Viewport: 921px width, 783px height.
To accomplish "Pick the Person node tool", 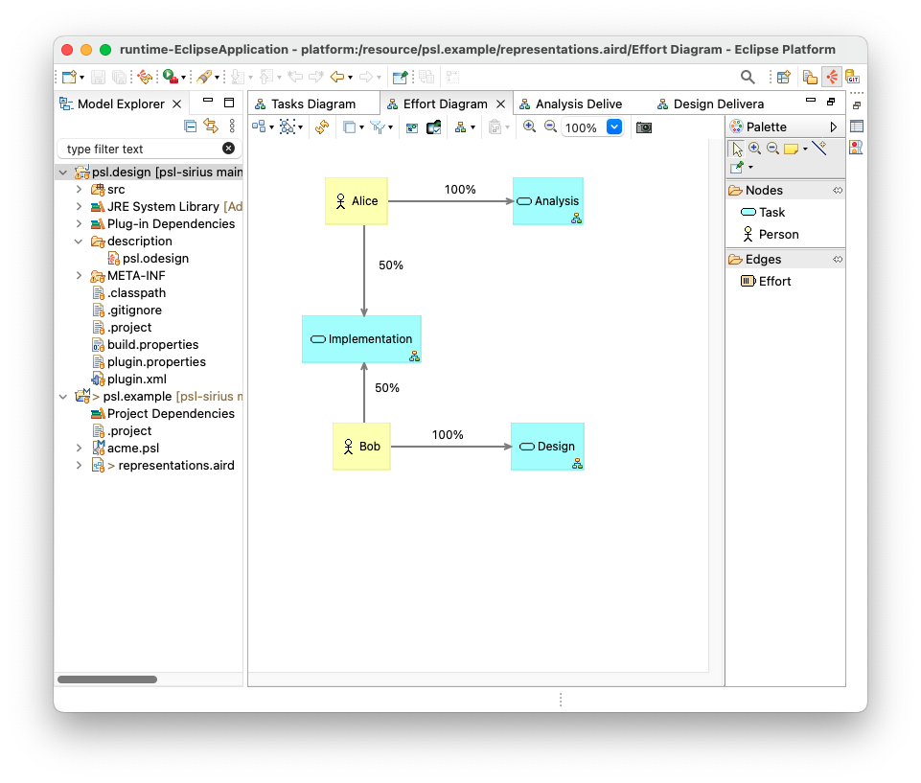I will coord(777,235).
